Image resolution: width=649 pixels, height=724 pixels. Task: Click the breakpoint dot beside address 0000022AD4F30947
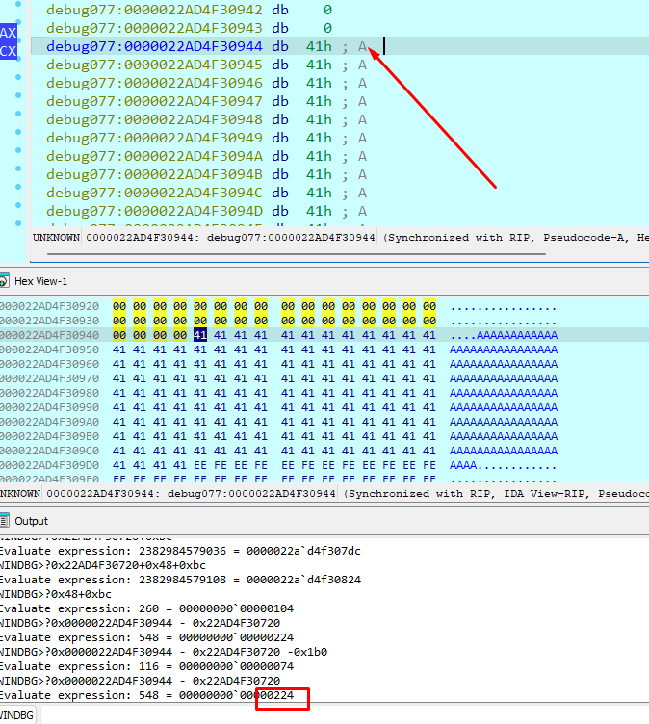(18, 95)
